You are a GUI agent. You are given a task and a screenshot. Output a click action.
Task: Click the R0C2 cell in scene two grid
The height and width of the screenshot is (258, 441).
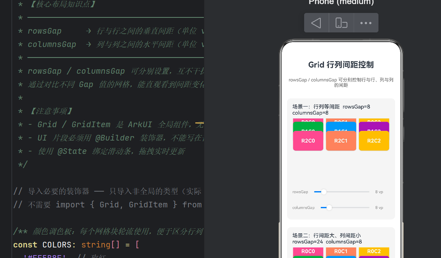374,252
